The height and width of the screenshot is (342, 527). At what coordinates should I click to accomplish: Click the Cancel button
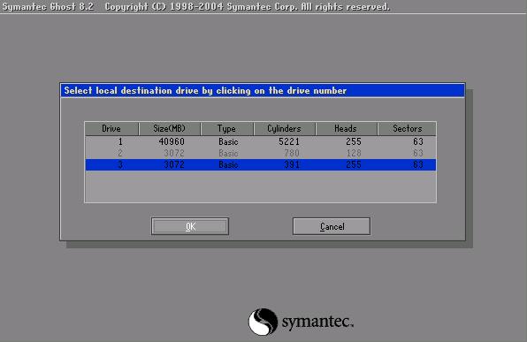(x=332, y=226)
